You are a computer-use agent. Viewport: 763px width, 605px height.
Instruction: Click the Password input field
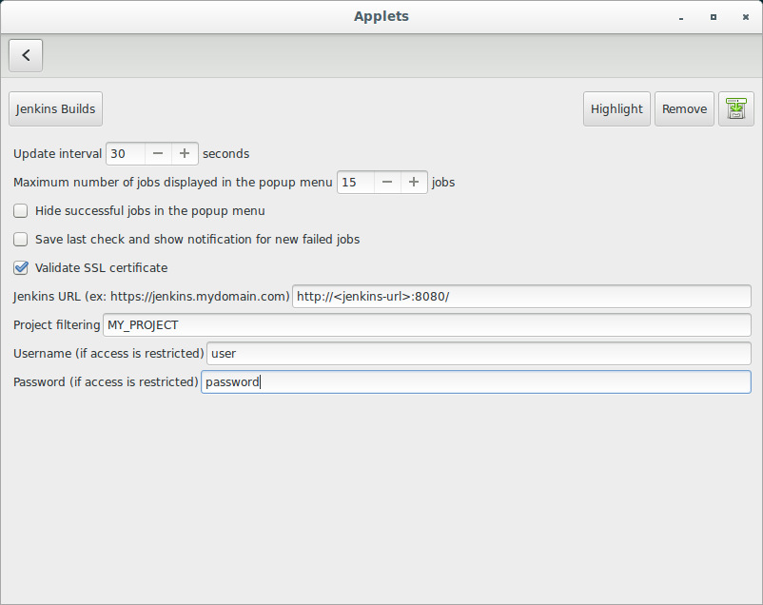pos(476,382)
